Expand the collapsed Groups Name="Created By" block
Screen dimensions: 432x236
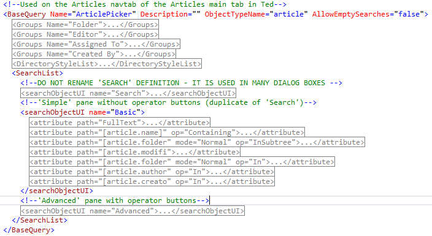[94, 54]
